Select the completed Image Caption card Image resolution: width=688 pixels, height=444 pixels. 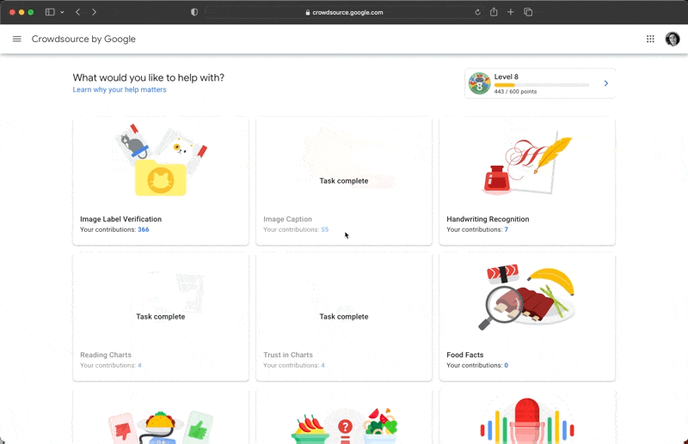click(344, 181)
